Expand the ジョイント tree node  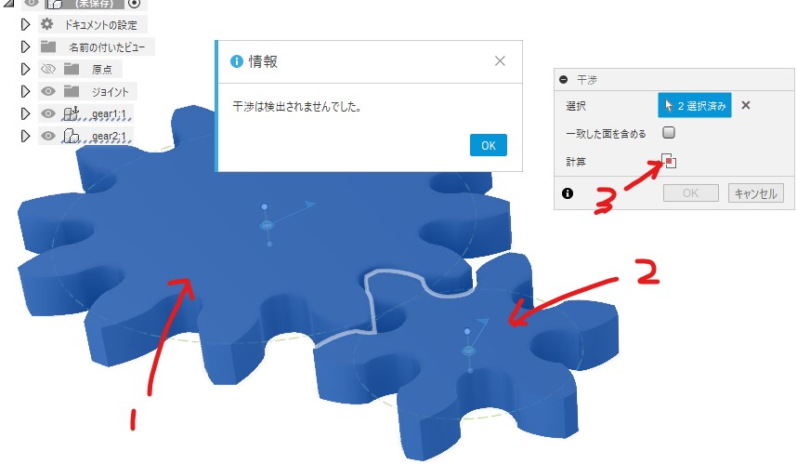click(x=25, y=91)
